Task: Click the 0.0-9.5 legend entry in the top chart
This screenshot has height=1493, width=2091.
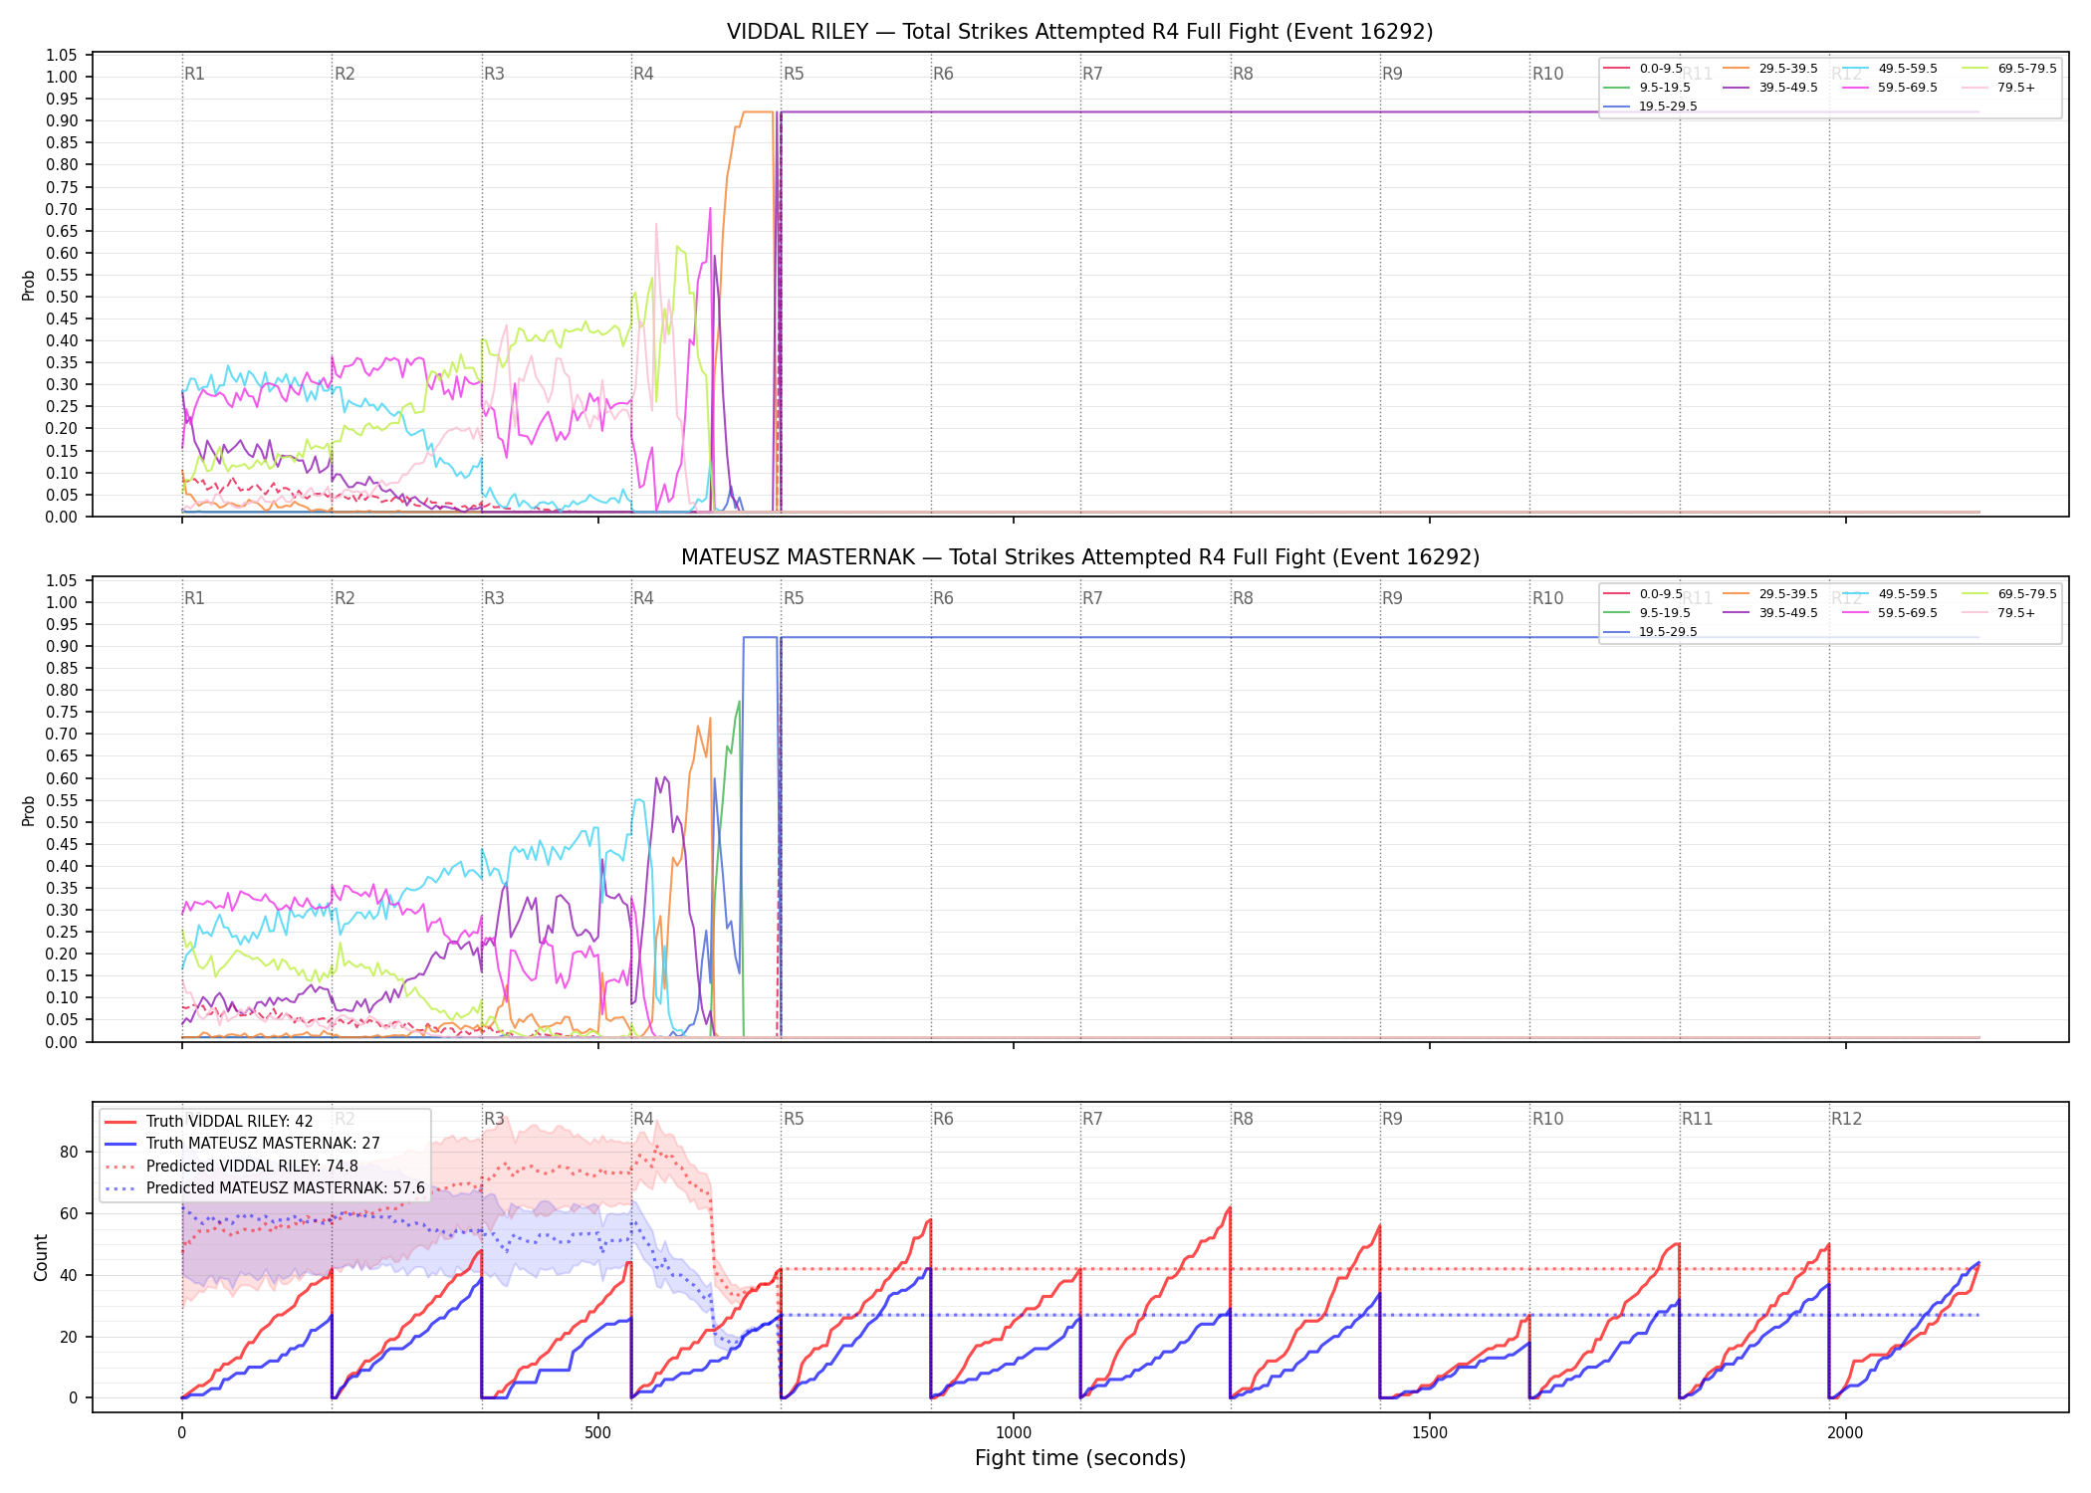Action: [1643, 69]
